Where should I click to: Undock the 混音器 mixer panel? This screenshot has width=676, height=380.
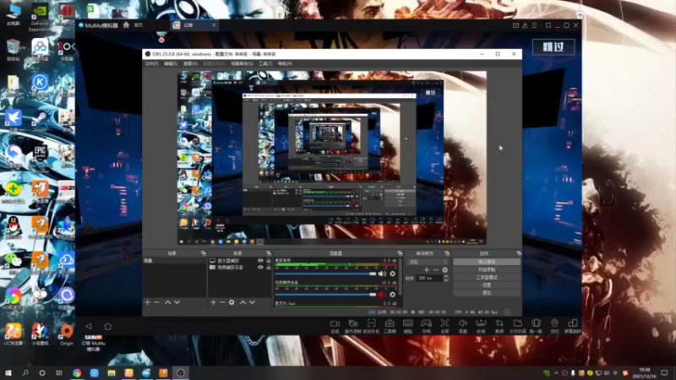[400, 253]
